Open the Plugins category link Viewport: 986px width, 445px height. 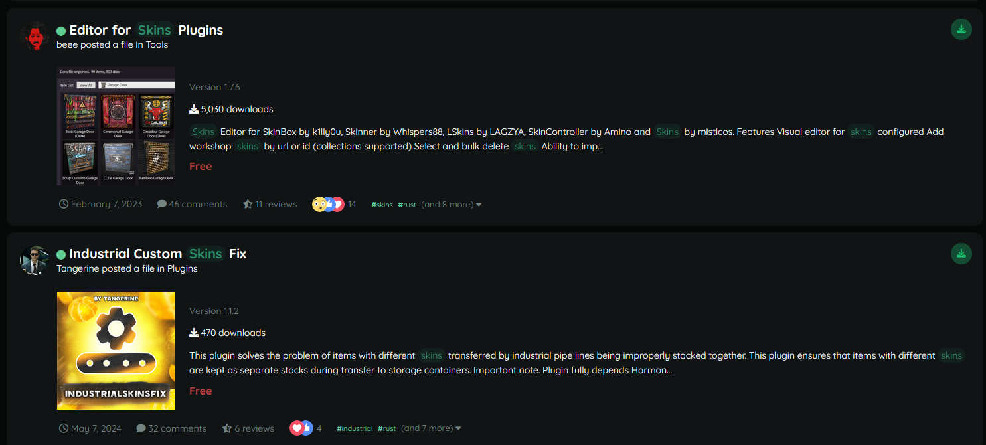[182, 268]
